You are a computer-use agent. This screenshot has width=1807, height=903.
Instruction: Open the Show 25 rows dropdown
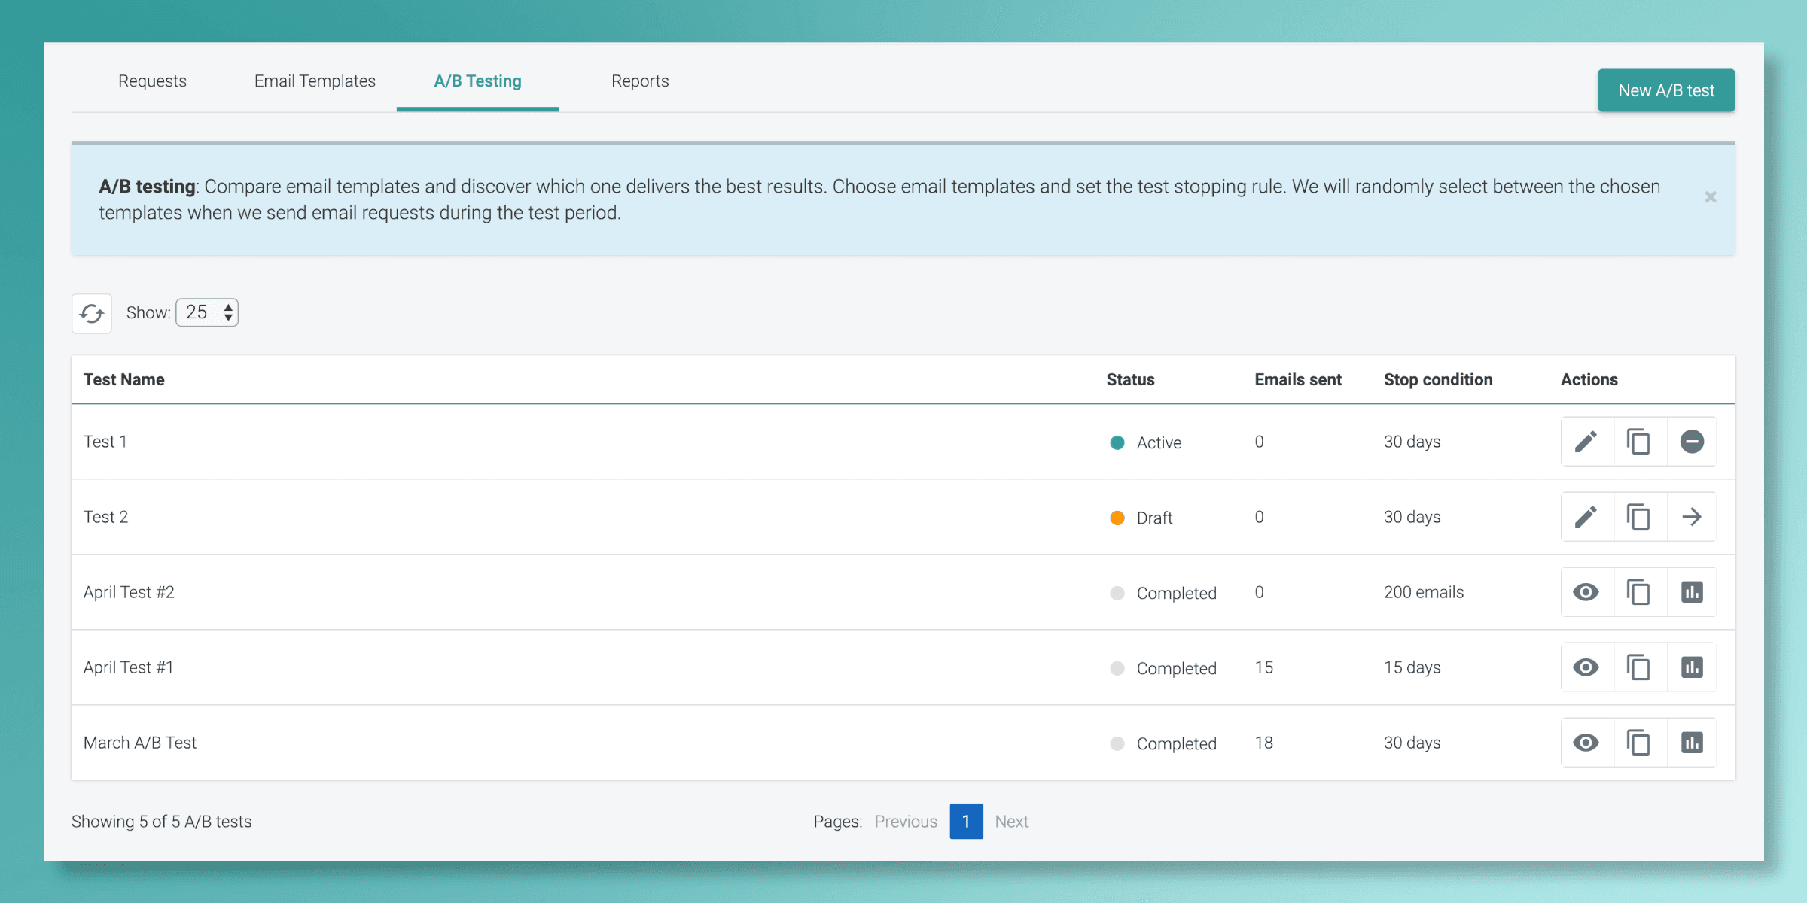click(207, 312)
